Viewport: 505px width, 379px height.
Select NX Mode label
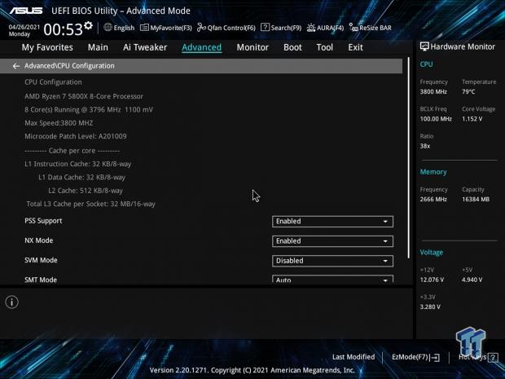click(x=38, y=240)
